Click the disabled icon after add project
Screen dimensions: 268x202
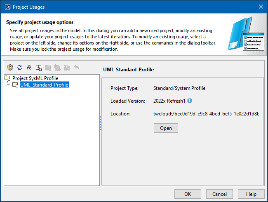coord(48,68)
